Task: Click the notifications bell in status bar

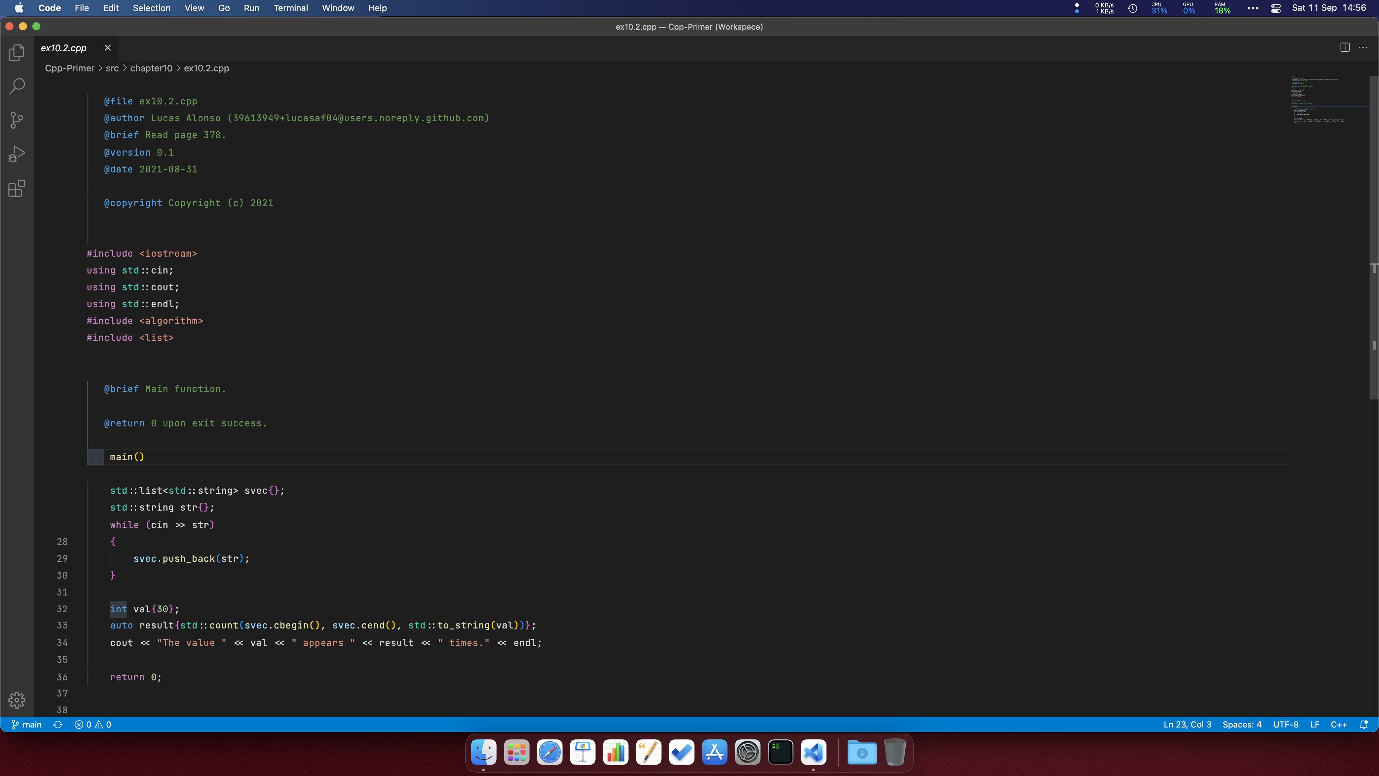Action: pos(1364,724)
